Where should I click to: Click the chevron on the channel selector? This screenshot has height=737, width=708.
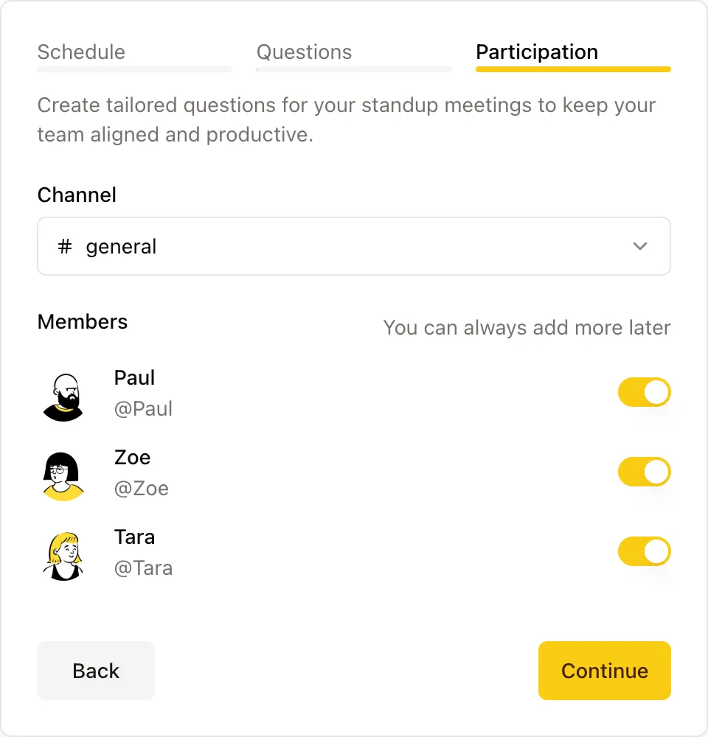[x=640, y=246]
